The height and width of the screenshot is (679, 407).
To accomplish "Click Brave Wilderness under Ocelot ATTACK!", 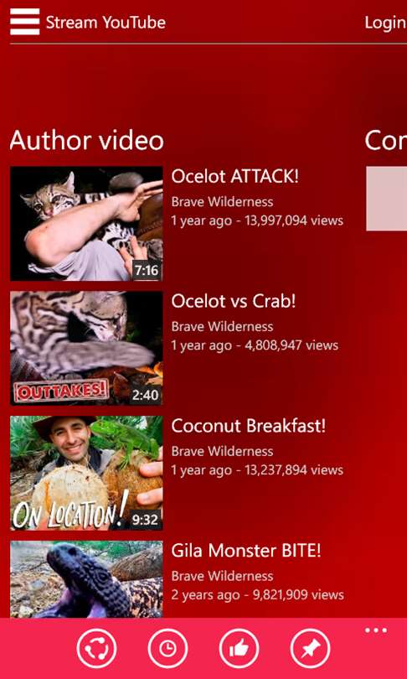I will click(x=222, y=202).
